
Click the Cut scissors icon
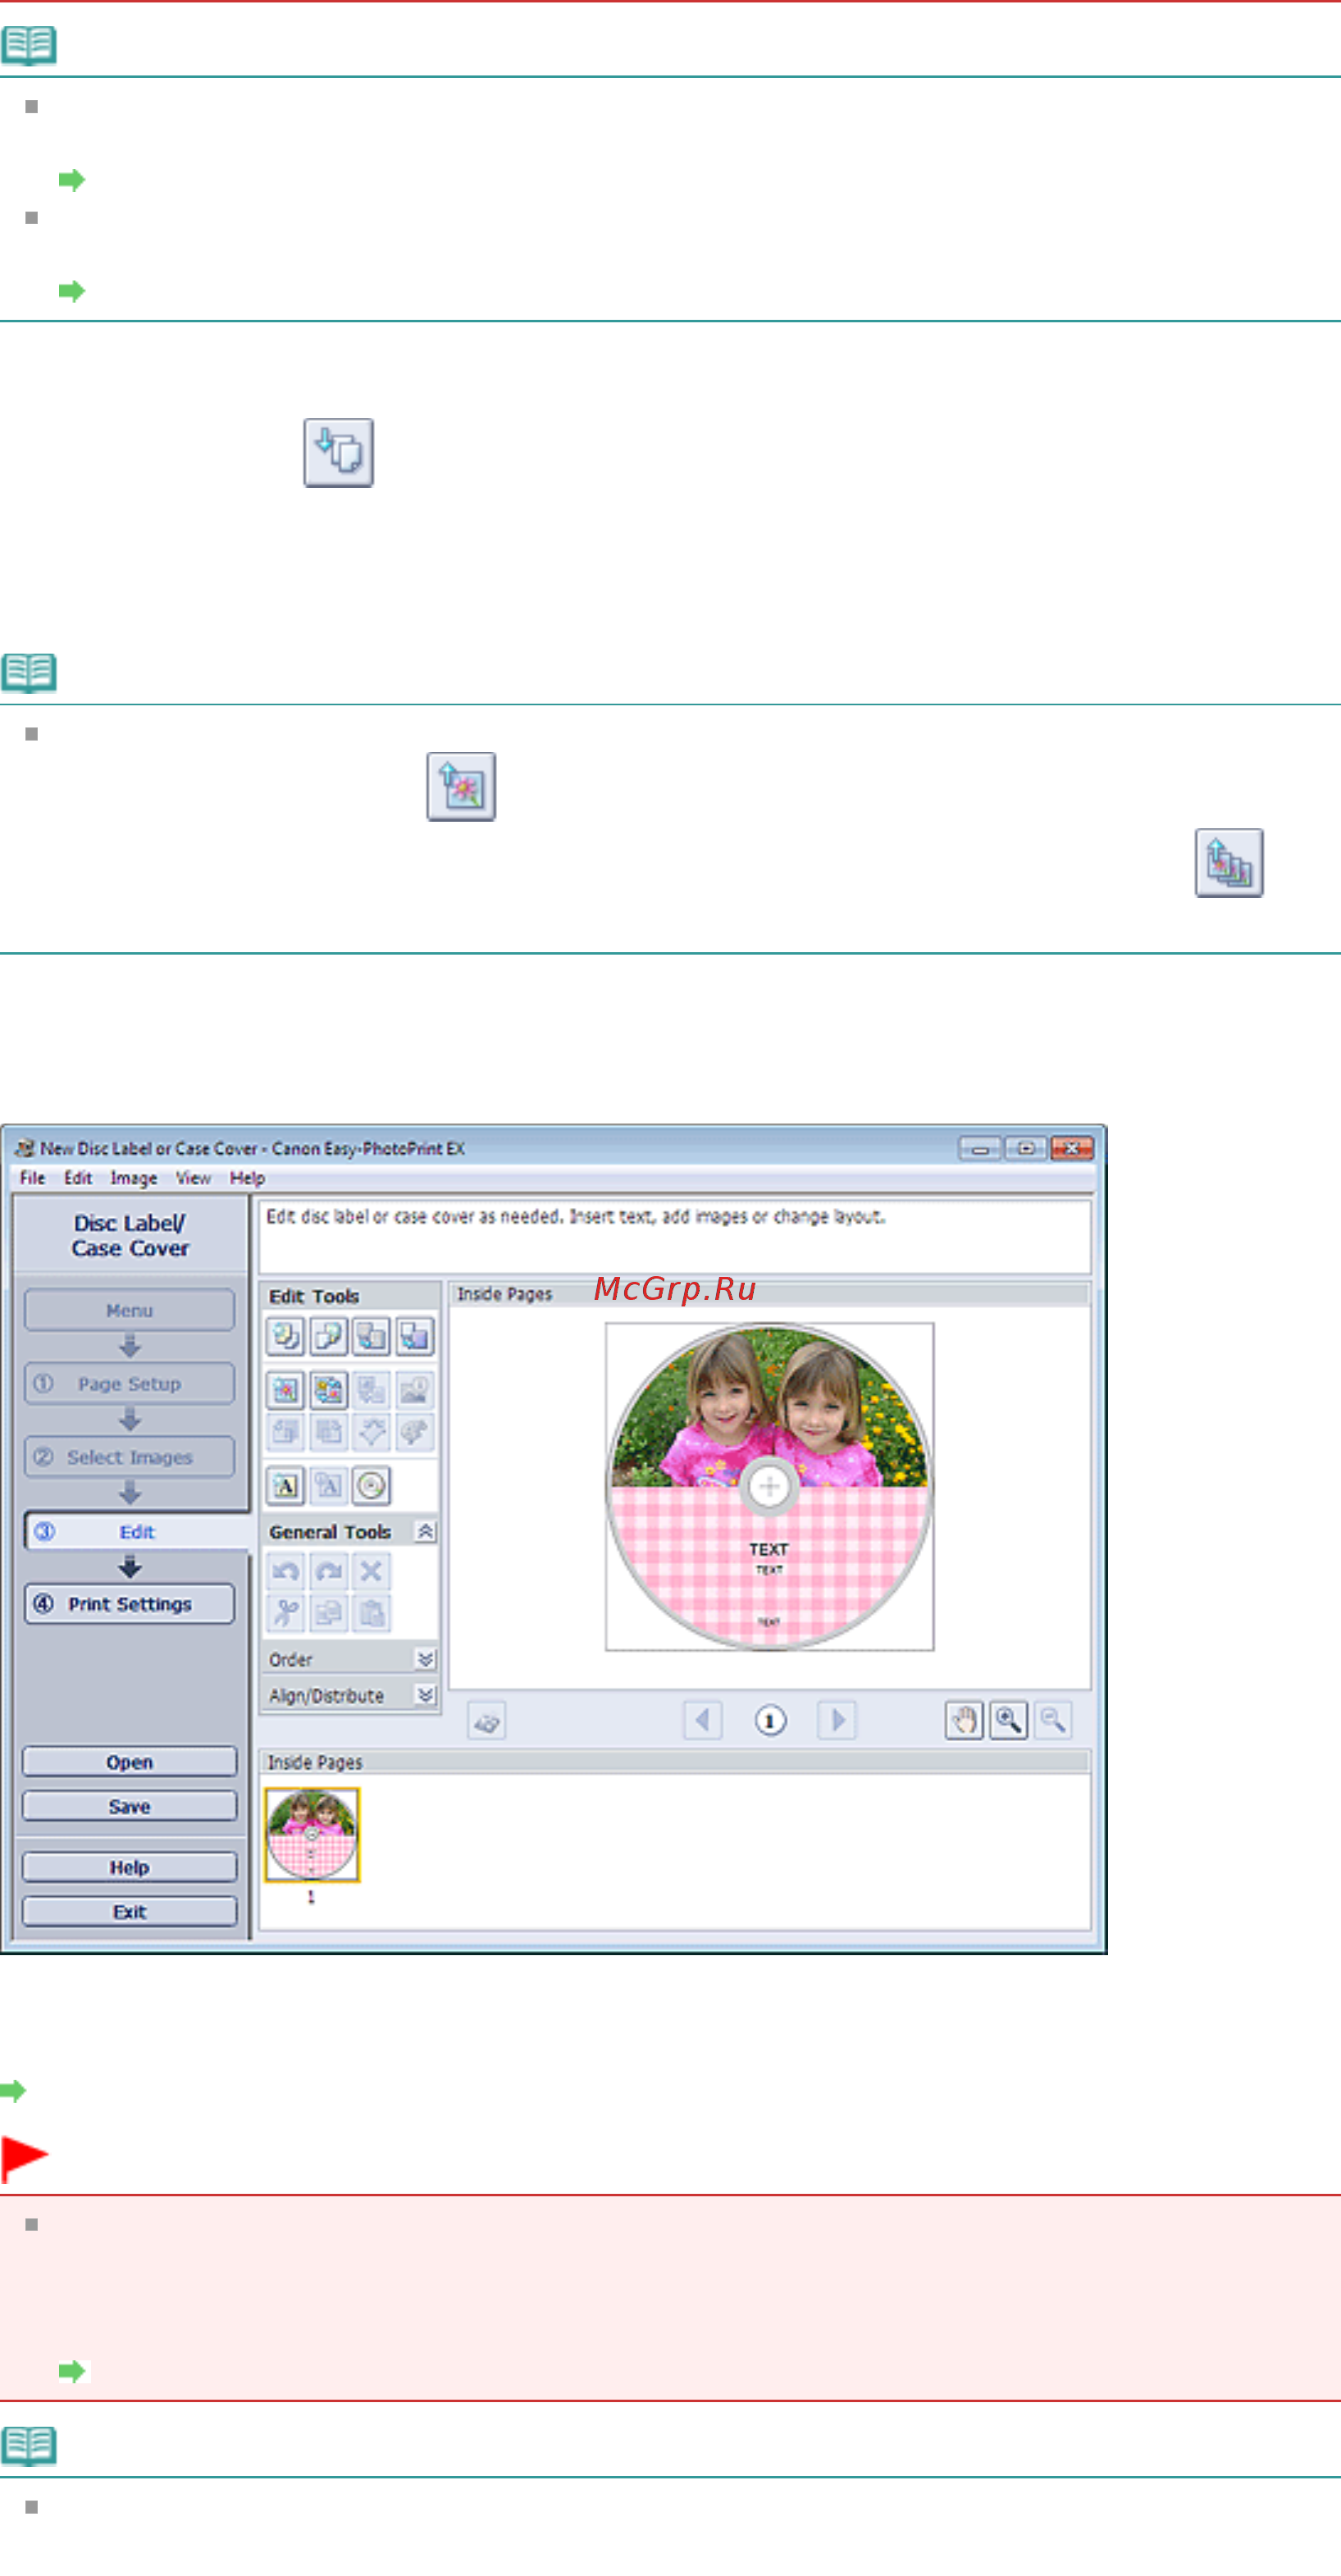pyautogui.click(x=285, y=1613)
